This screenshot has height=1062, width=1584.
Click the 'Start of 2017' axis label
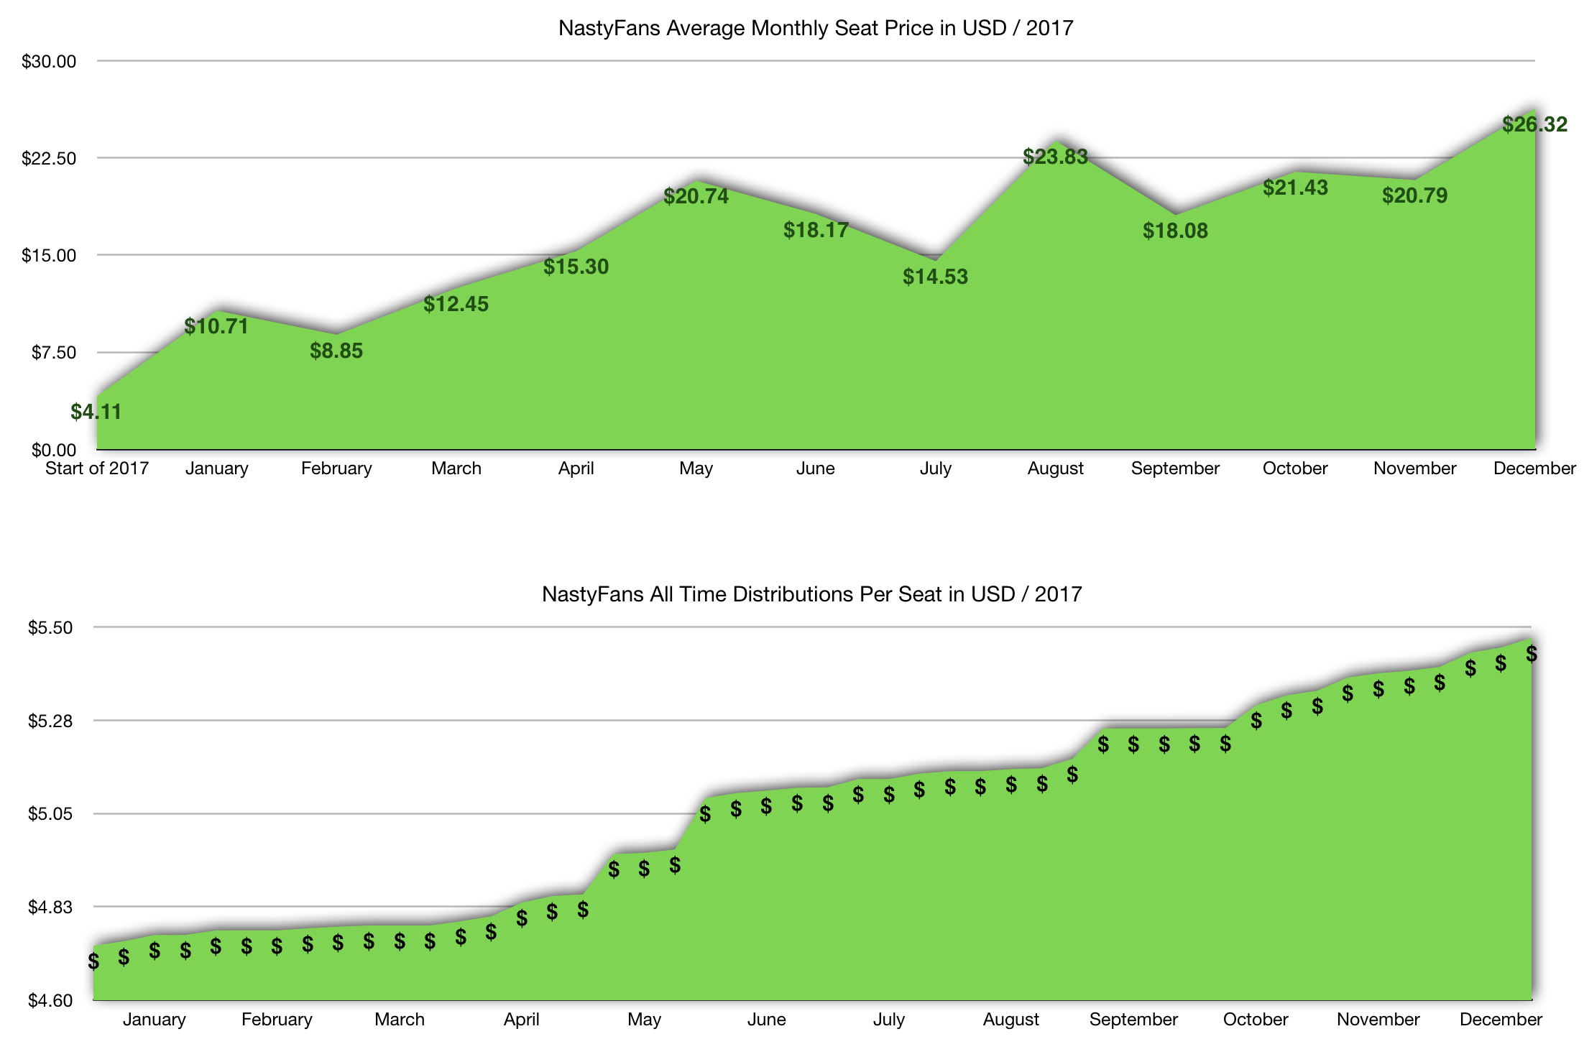[97, 468]
